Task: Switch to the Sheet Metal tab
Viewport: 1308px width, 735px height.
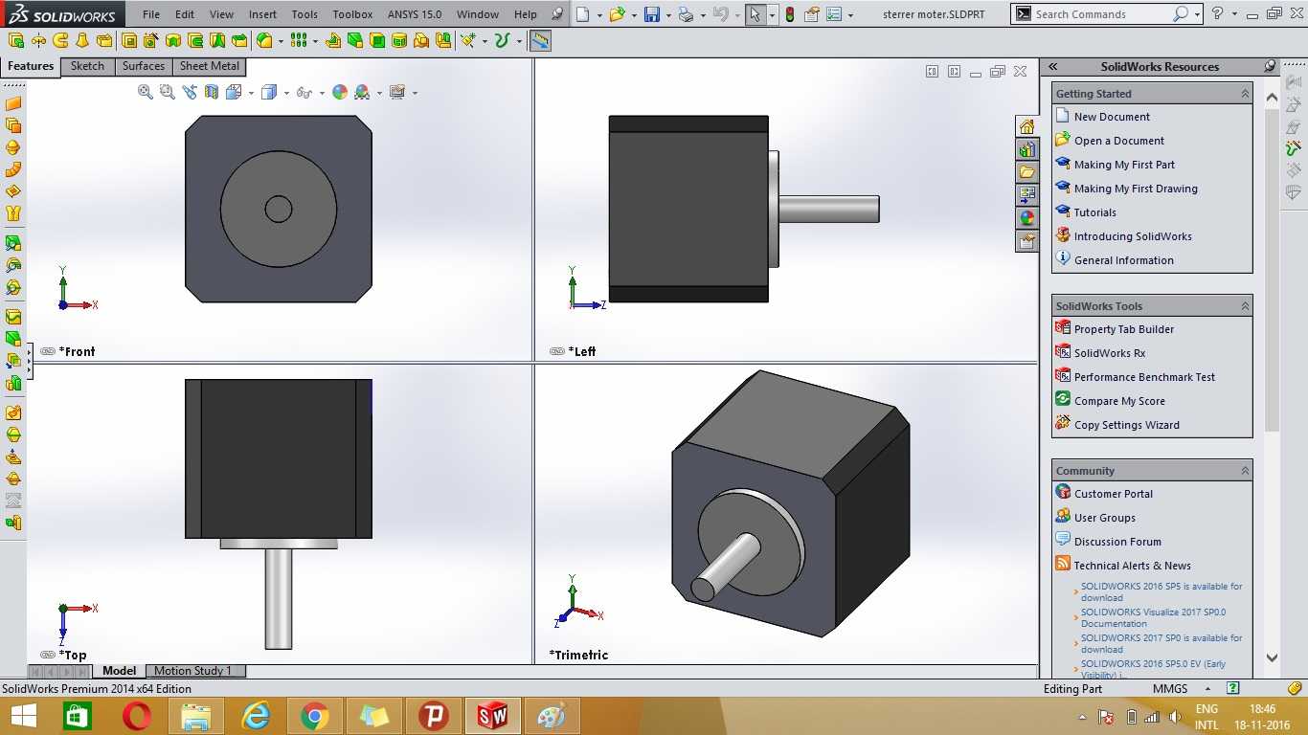Action: tap(210, 66)
